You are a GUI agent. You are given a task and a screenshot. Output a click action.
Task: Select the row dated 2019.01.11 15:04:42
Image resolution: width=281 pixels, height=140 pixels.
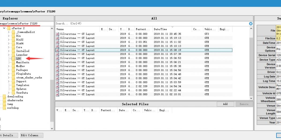coord(144,78)
